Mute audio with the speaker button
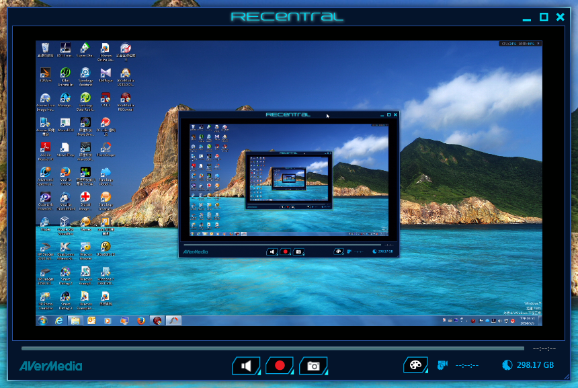The height and width of the screenshot is (388, 578). [245, 366]
